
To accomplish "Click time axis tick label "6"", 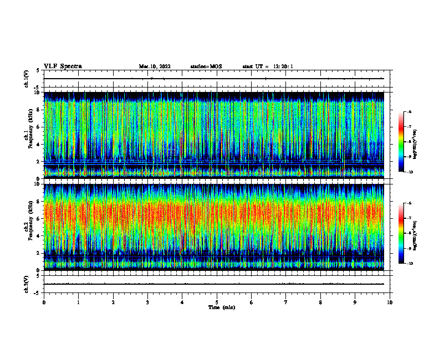I will (251, 302).
